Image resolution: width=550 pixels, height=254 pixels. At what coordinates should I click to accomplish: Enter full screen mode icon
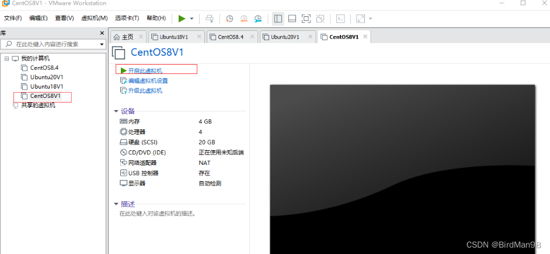(306, 19)
